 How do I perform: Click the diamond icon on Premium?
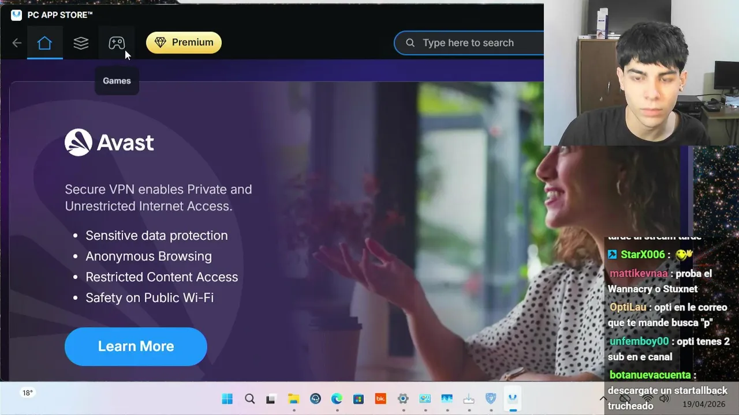tap(161, 43)
